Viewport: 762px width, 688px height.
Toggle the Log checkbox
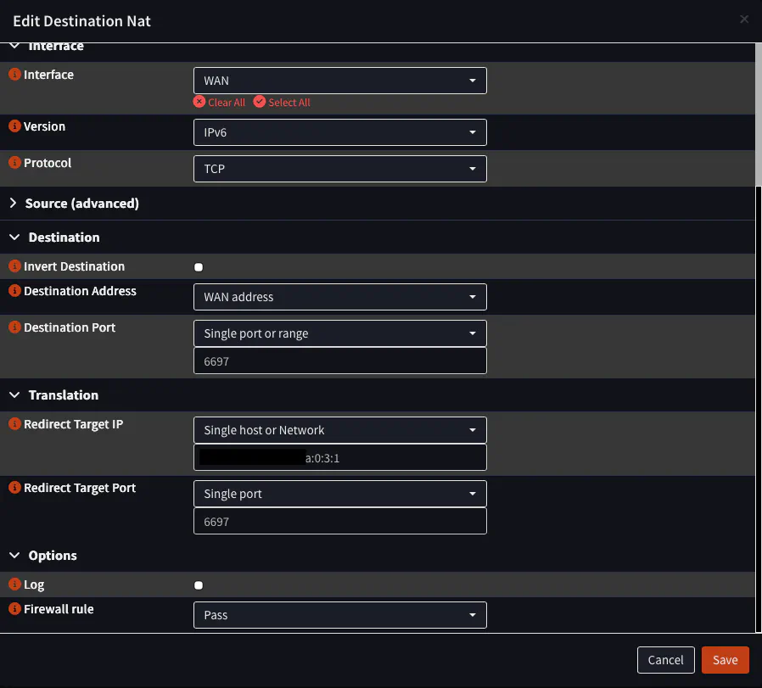[x=199, y=585]
